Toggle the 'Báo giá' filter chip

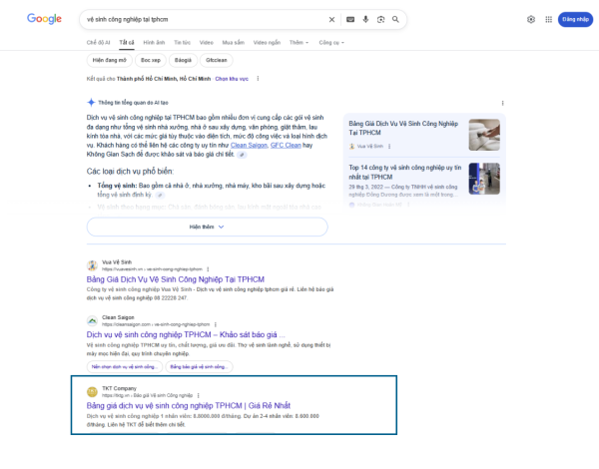183,61
